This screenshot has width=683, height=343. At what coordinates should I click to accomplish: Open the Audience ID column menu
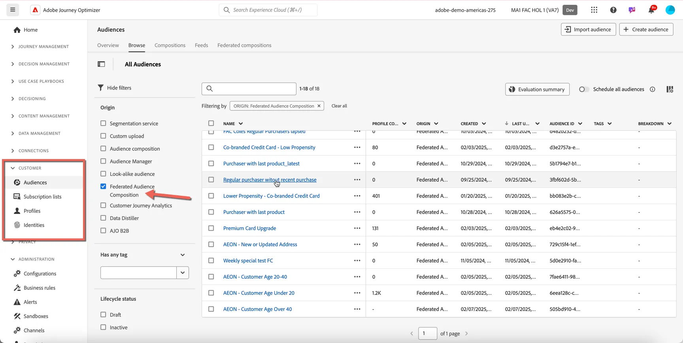coord(580,124)
